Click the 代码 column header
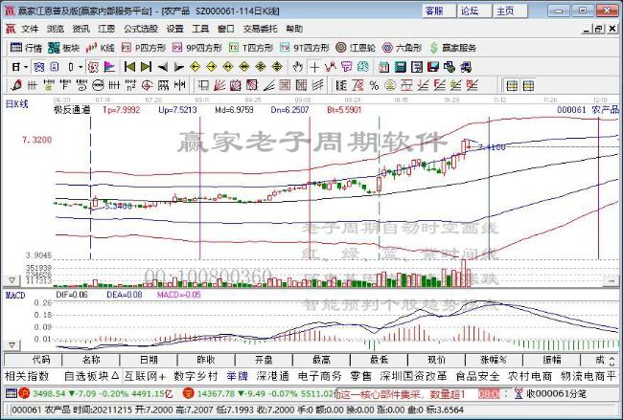Screen dimensions: 623x420 (x=33, y=360)
